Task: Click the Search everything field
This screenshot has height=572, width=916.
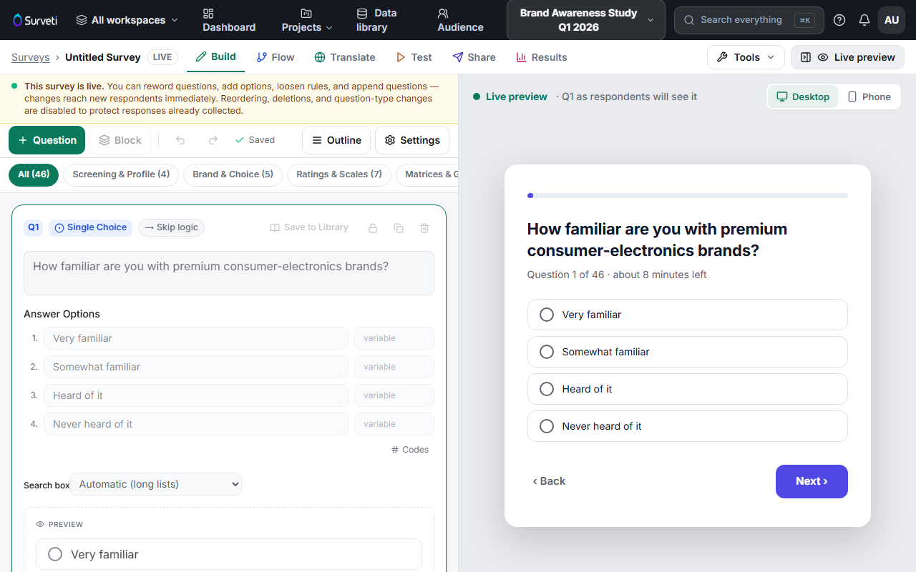Action: pyautogui.click(x=749, y=20)
